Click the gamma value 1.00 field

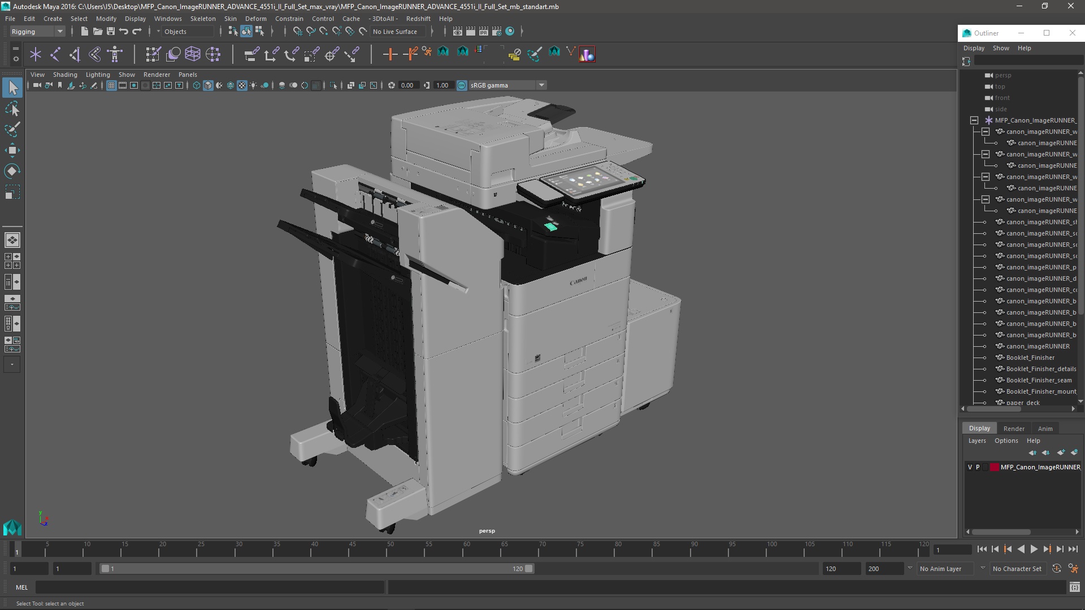tap(443, 85)
